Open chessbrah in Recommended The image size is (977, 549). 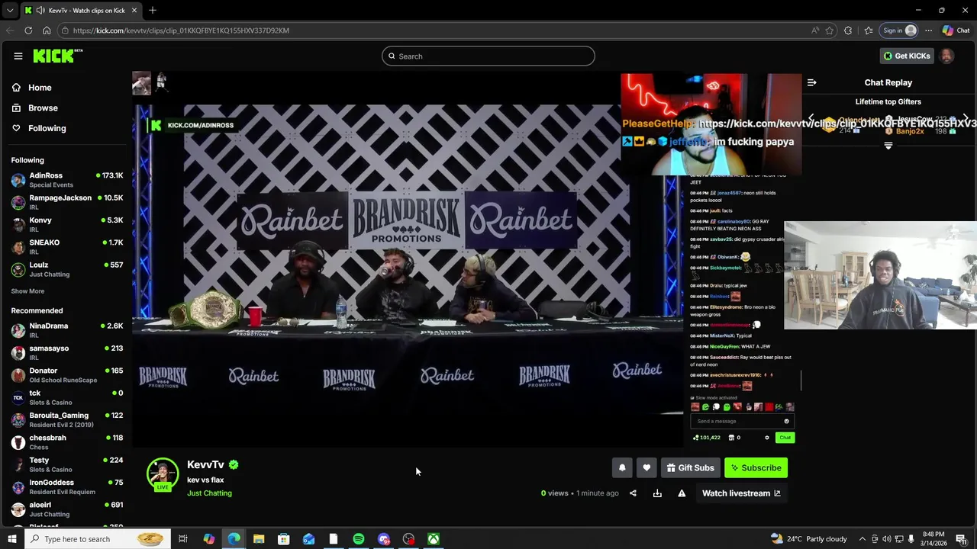pos(67,442)
